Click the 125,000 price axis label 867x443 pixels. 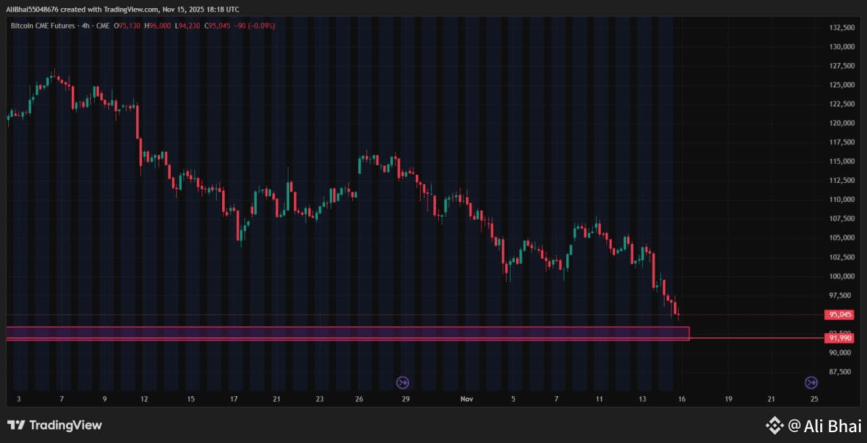841,85
